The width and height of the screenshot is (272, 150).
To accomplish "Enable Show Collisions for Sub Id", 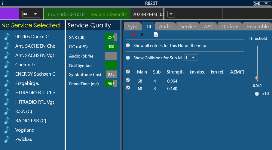I will (128, 58).
